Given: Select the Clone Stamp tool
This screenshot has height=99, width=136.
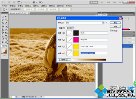Looking at the screenshot, I should [3, 29].
